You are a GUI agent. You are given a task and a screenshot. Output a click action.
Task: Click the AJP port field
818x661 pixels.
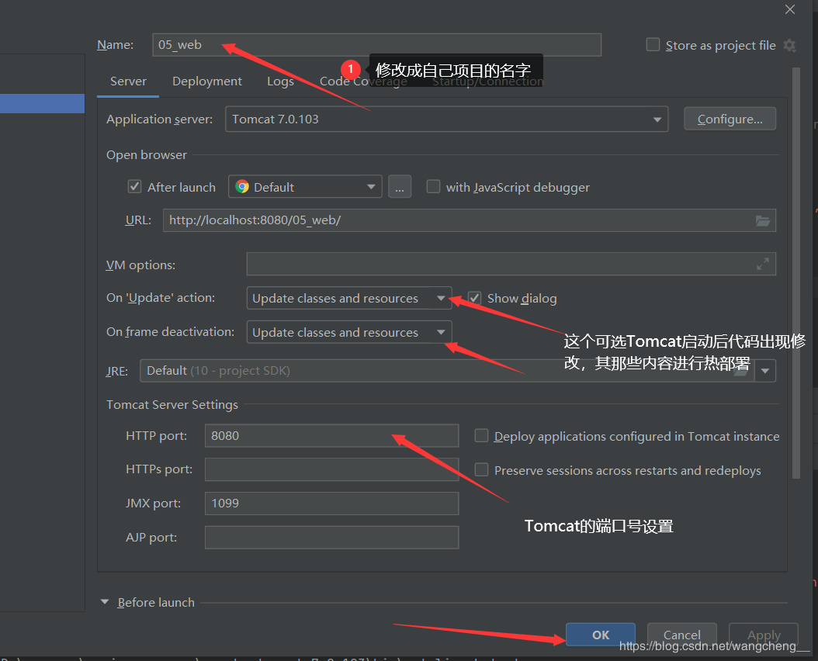[332, 538]
